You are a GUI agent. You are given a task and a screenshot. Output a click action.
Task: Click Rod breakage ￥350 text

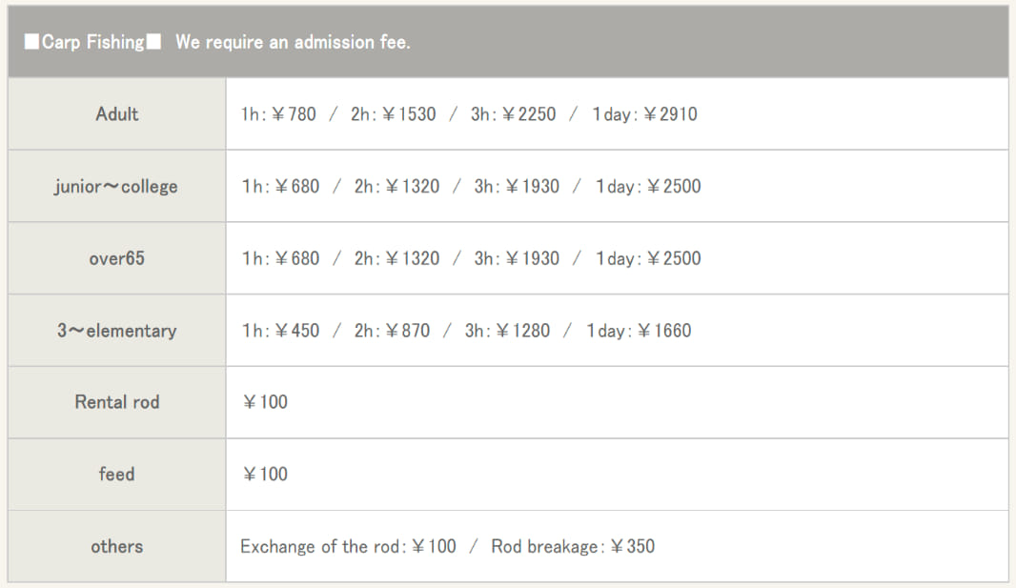pos(573,547)
